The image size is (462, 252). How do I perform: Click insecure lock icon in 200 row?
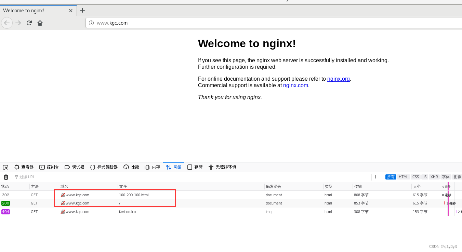63,203
